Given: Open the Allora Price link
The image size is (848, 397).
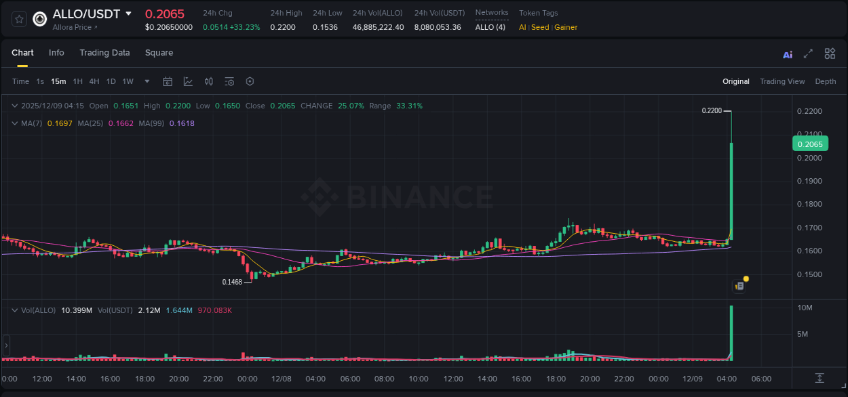Looking at the screenshot, I should (71, 27).
